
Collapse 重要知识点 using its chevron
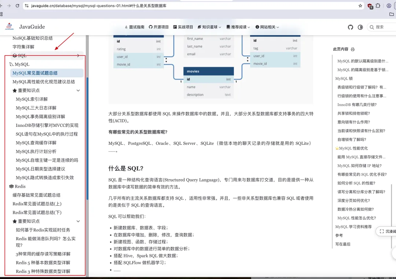click(x=78, y=90)
